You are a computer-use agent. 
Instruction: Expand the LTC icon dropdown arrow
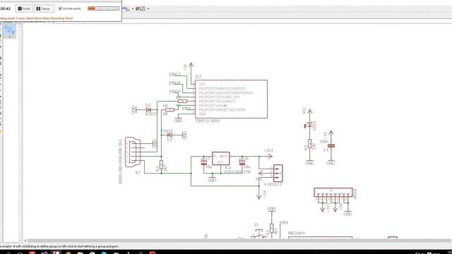click(x=148, y=9)
